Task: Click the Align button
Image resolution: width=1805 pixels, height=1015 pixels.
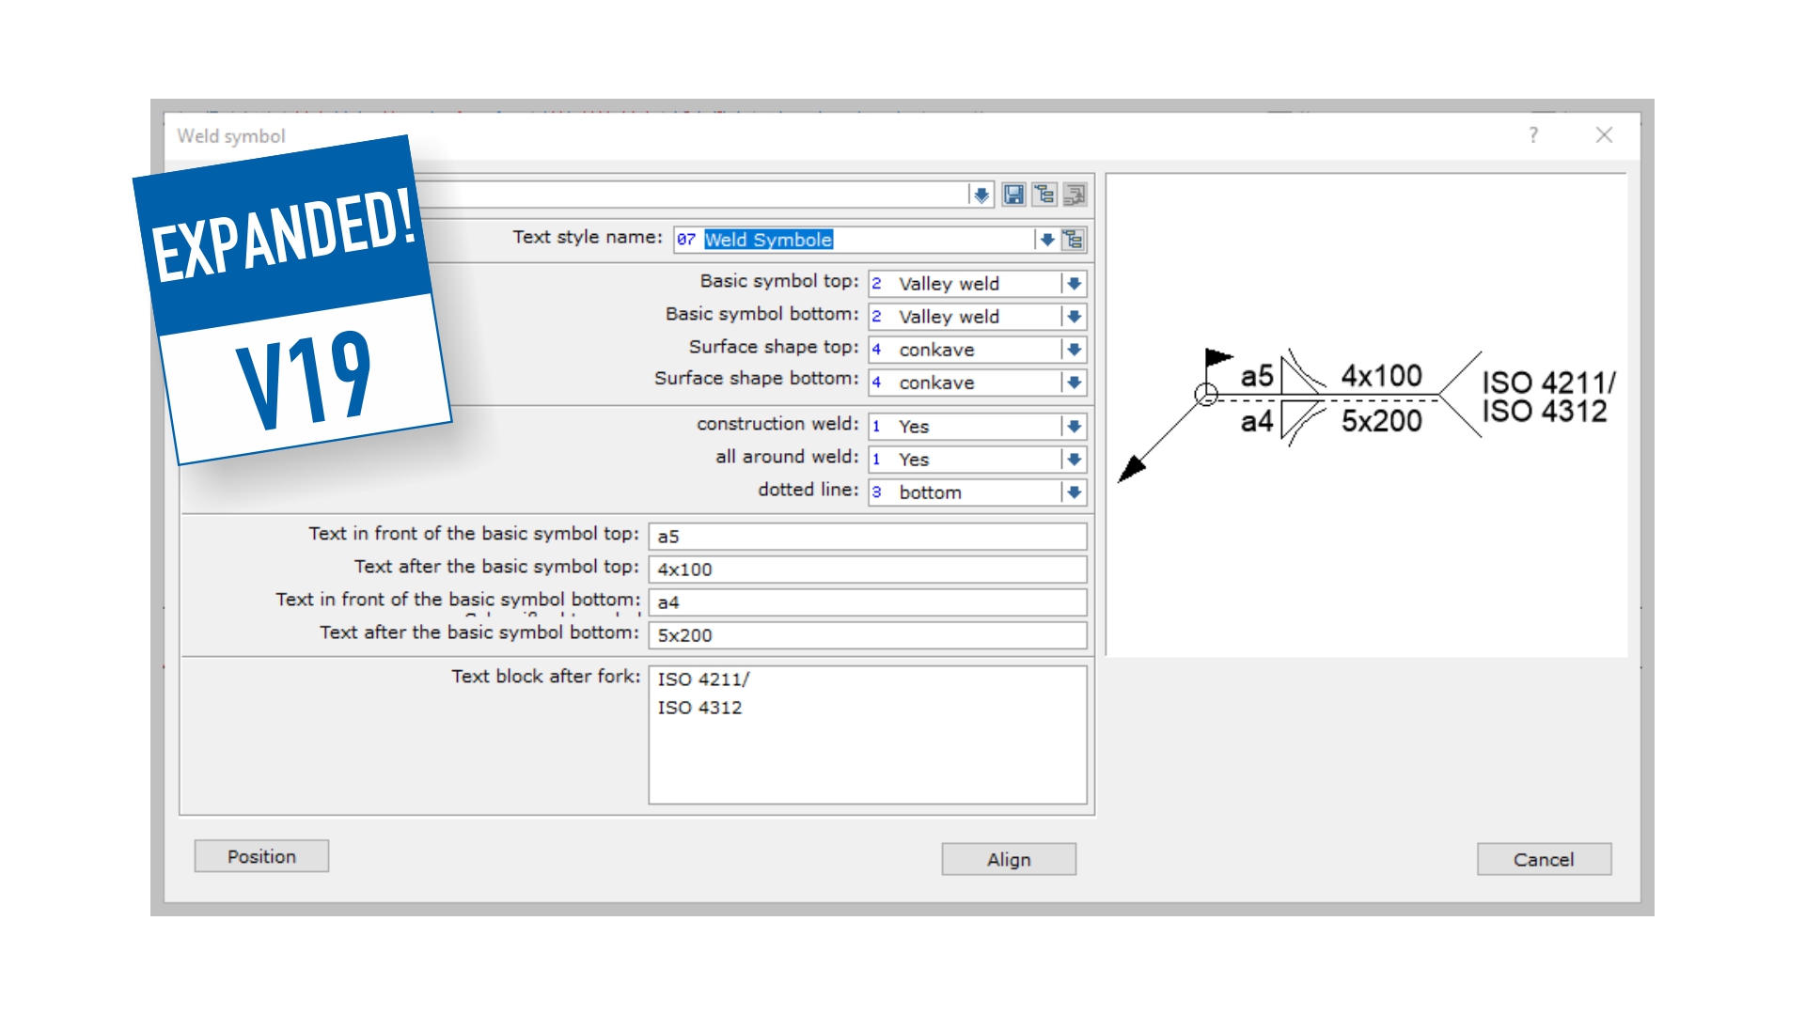Action: point(1009,859)
